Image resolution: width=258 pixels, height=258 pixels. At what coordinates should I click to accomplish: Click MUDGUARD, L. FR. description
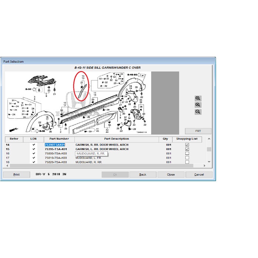(88, 158)
